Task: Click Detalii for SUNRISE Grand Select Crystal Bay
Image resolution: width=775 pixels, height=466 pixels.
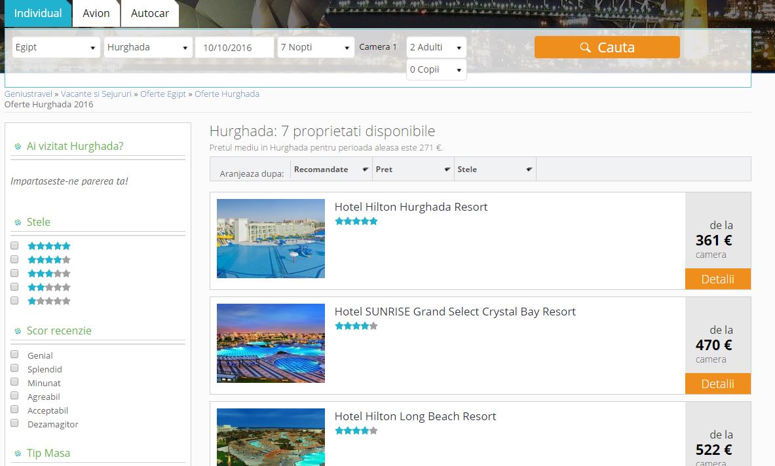Action: (x=717, y=384)
